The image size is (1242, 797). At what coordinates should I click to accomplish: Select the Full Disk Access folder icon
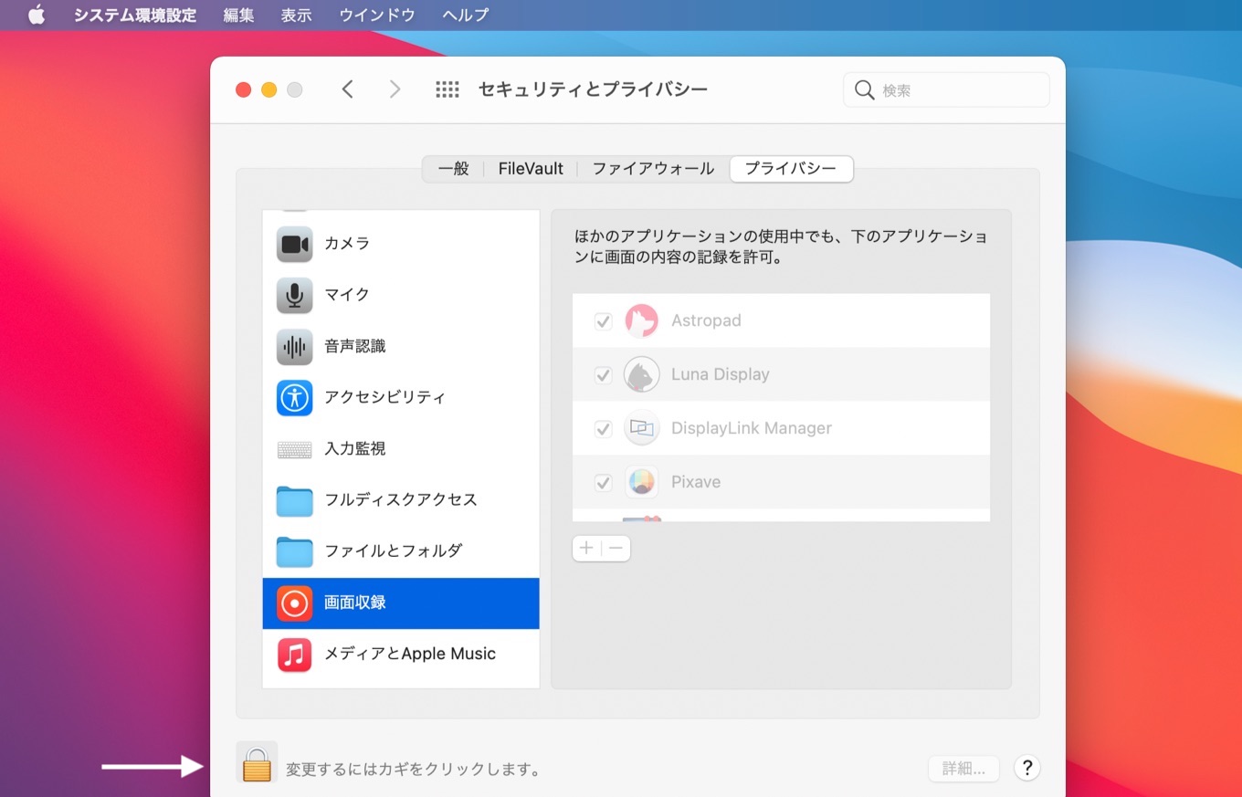click(x=295, y=500)
